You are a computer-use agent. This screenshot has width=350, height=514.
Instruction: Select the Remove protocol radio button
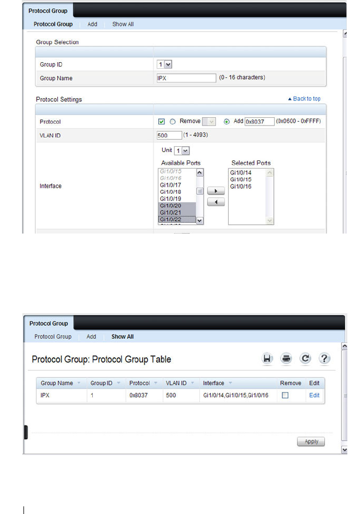click(173, 122)
